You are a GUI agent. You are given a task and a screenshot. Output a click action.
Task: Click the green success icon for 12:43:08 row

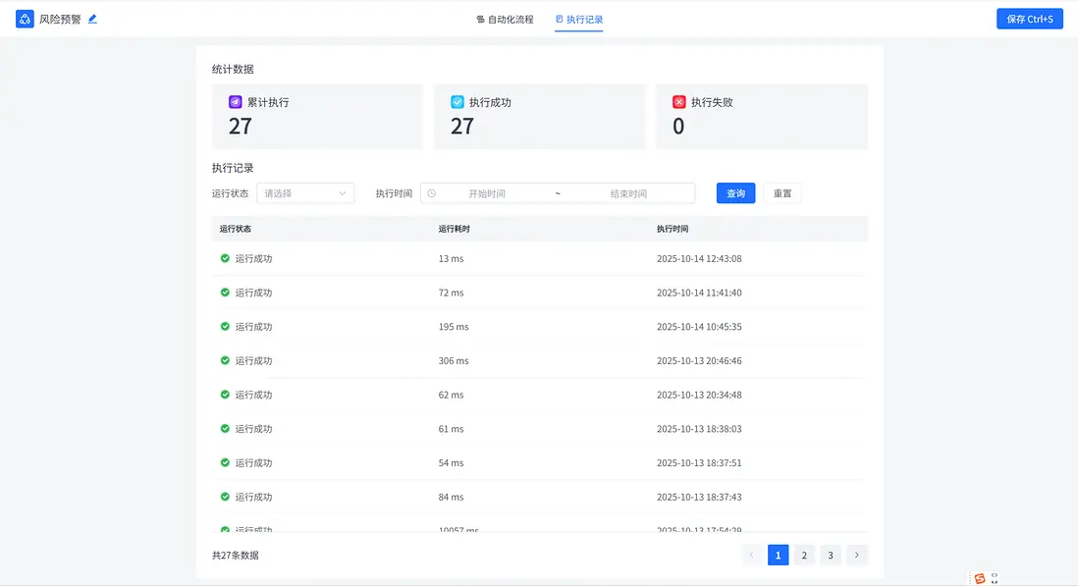pos(225,258)
